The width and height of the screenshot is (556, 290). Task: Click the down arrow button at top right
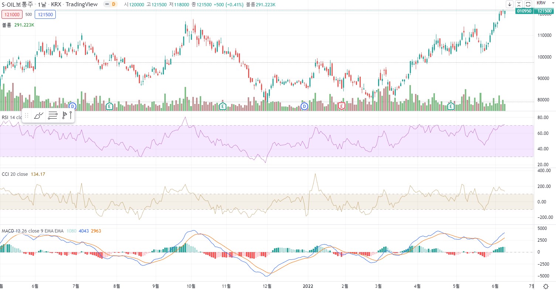click(x=510, y=4)
